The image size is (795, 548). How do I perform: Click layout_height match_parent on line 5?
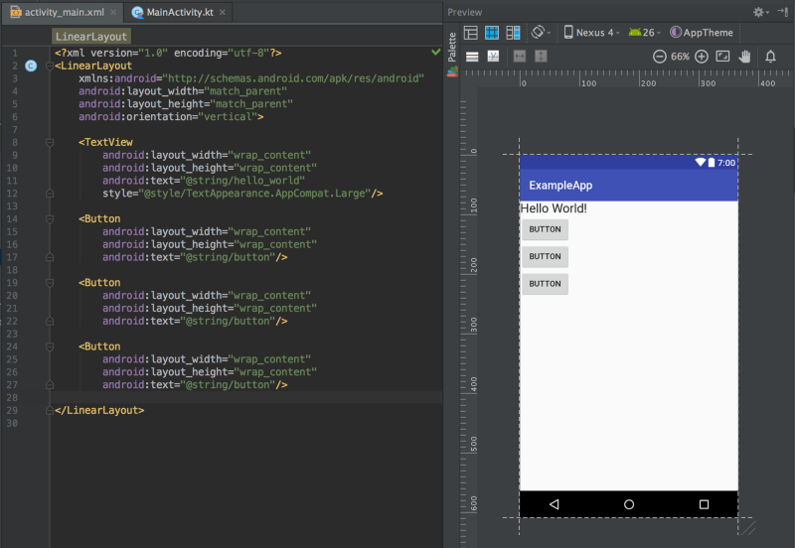click(186, 104)
